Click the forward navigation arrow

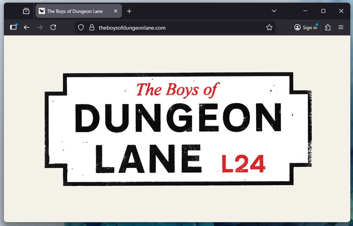[40, 27]
